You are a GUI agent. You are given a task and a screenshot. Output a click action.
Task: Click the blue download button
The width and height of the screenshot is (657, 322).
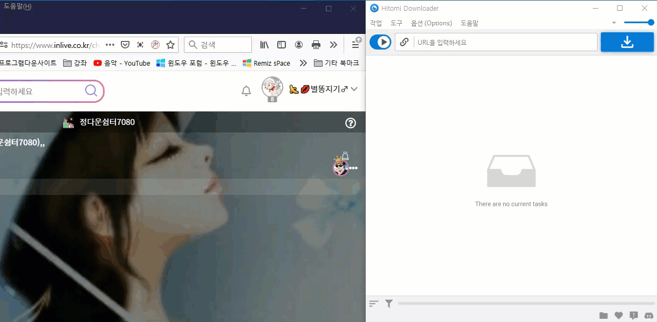point(627,42)
